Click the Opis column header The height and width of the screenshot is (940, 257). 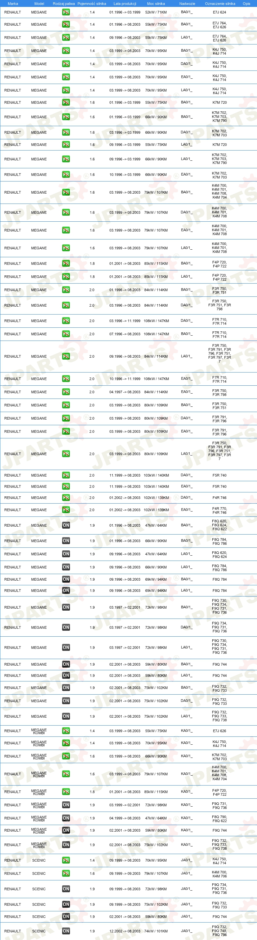click(246, 4)
